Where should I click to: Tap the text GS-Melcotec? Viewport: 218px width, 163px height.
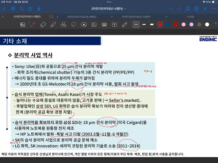pos(54,84)
